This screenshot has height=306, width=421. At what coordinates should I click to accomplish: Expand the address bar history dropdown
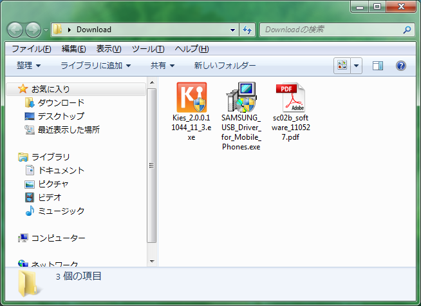coord(232,30)
